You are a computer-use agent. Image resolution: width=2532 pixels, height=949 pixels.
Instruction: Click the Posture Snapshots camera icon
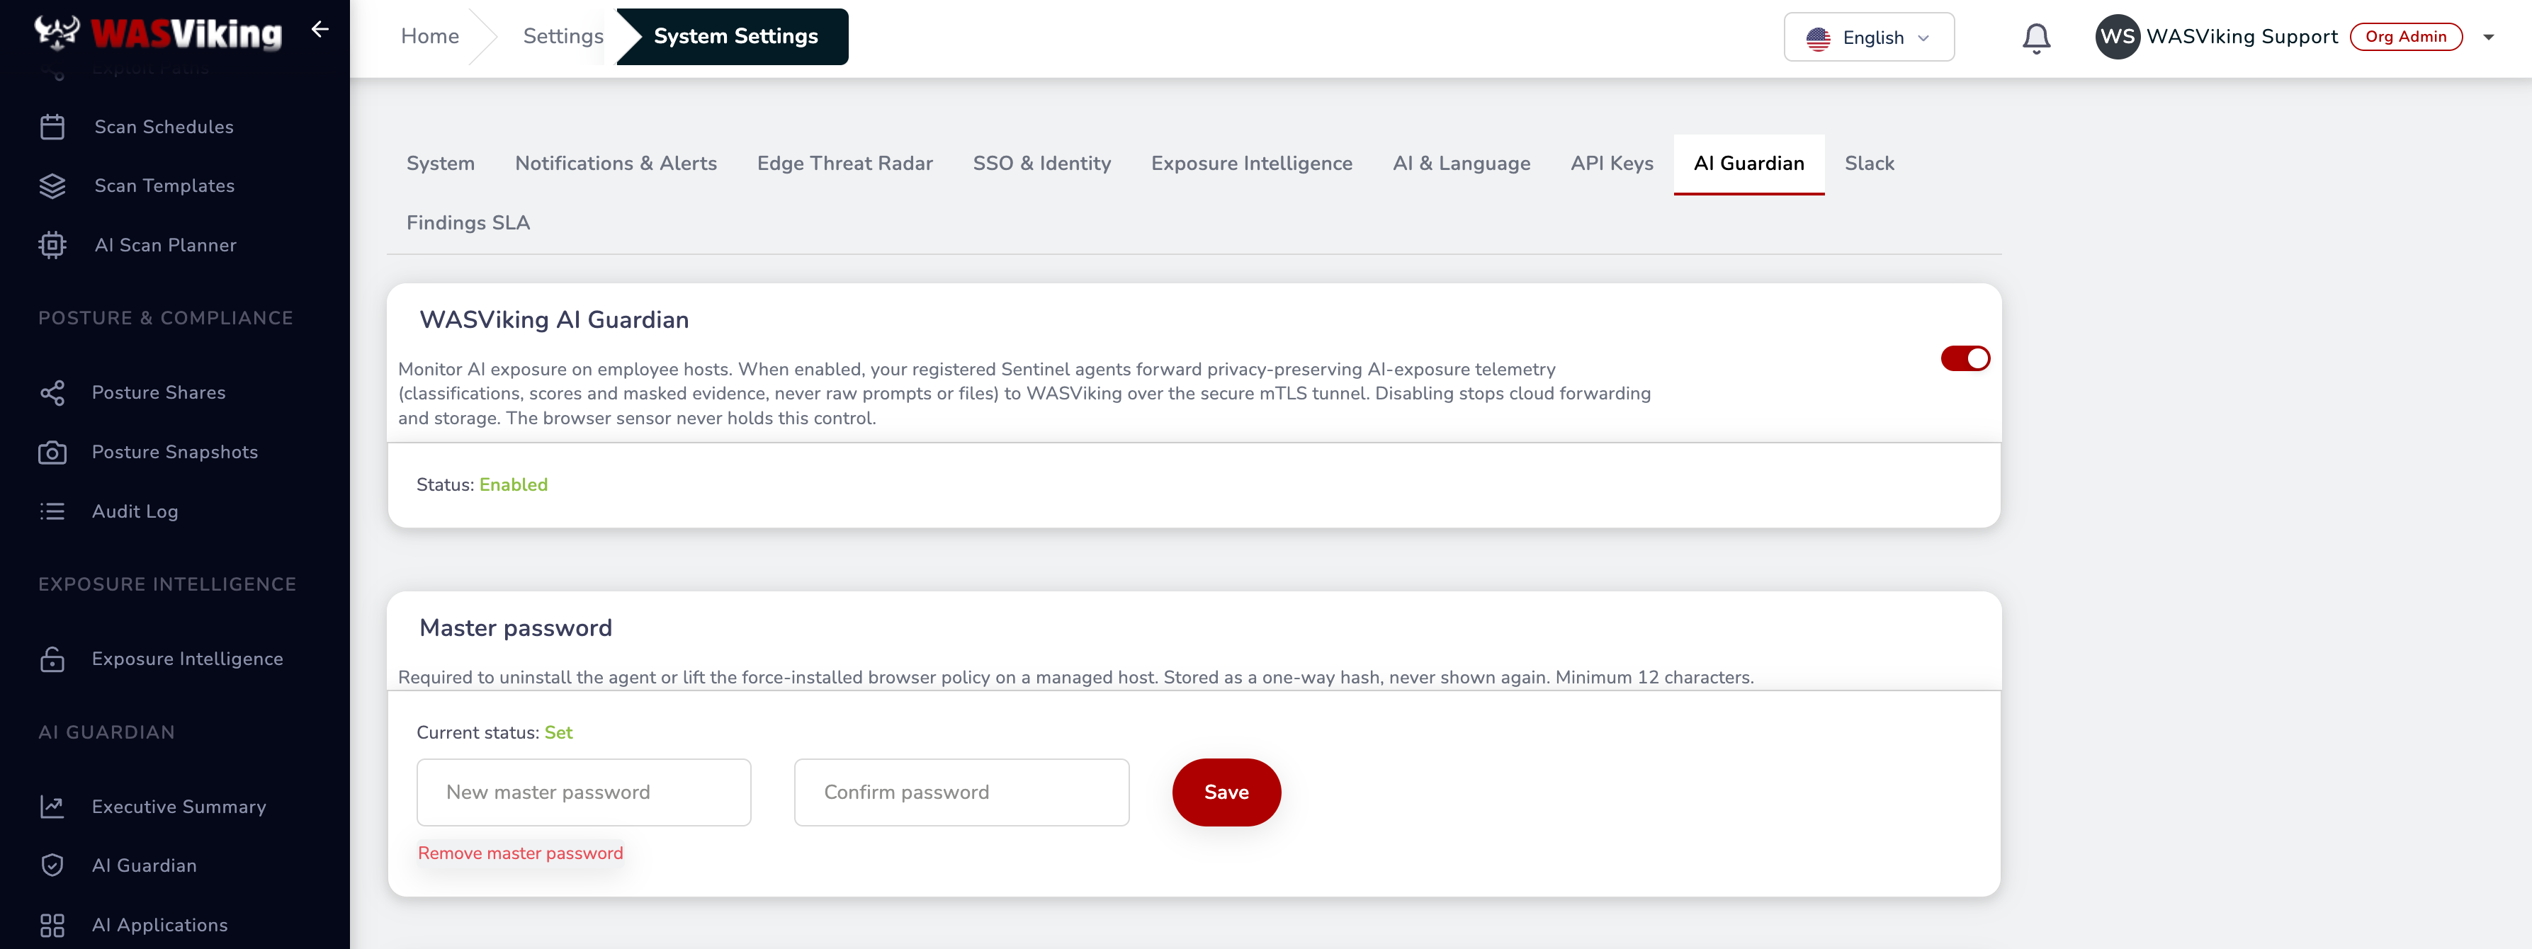click(x=52, y=452)
